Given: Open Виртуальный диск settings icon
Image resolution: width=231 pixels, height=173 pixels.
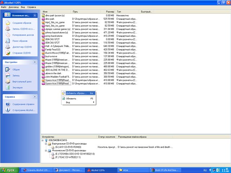Looking at the screenshot, I should coord(8,81).
